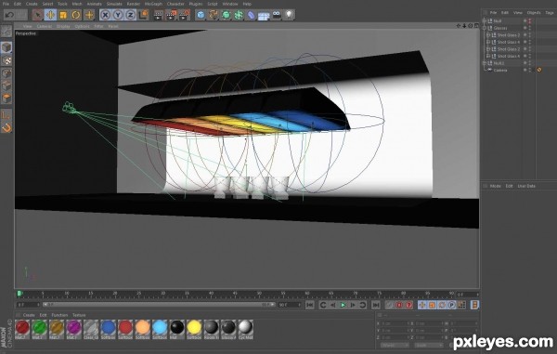Open the MoGraph menu
The image size is (557, 354).
point(153,4)
